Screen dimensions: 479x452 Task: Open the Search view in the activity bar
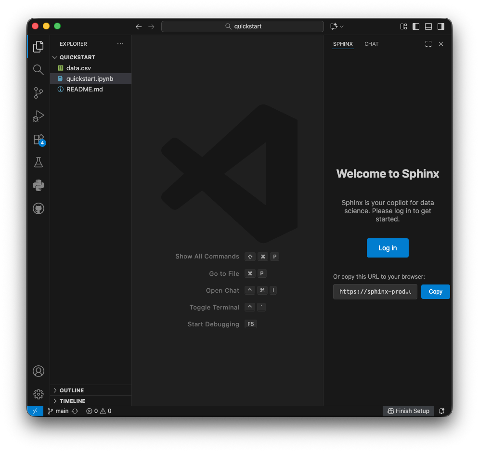[38, 69]
